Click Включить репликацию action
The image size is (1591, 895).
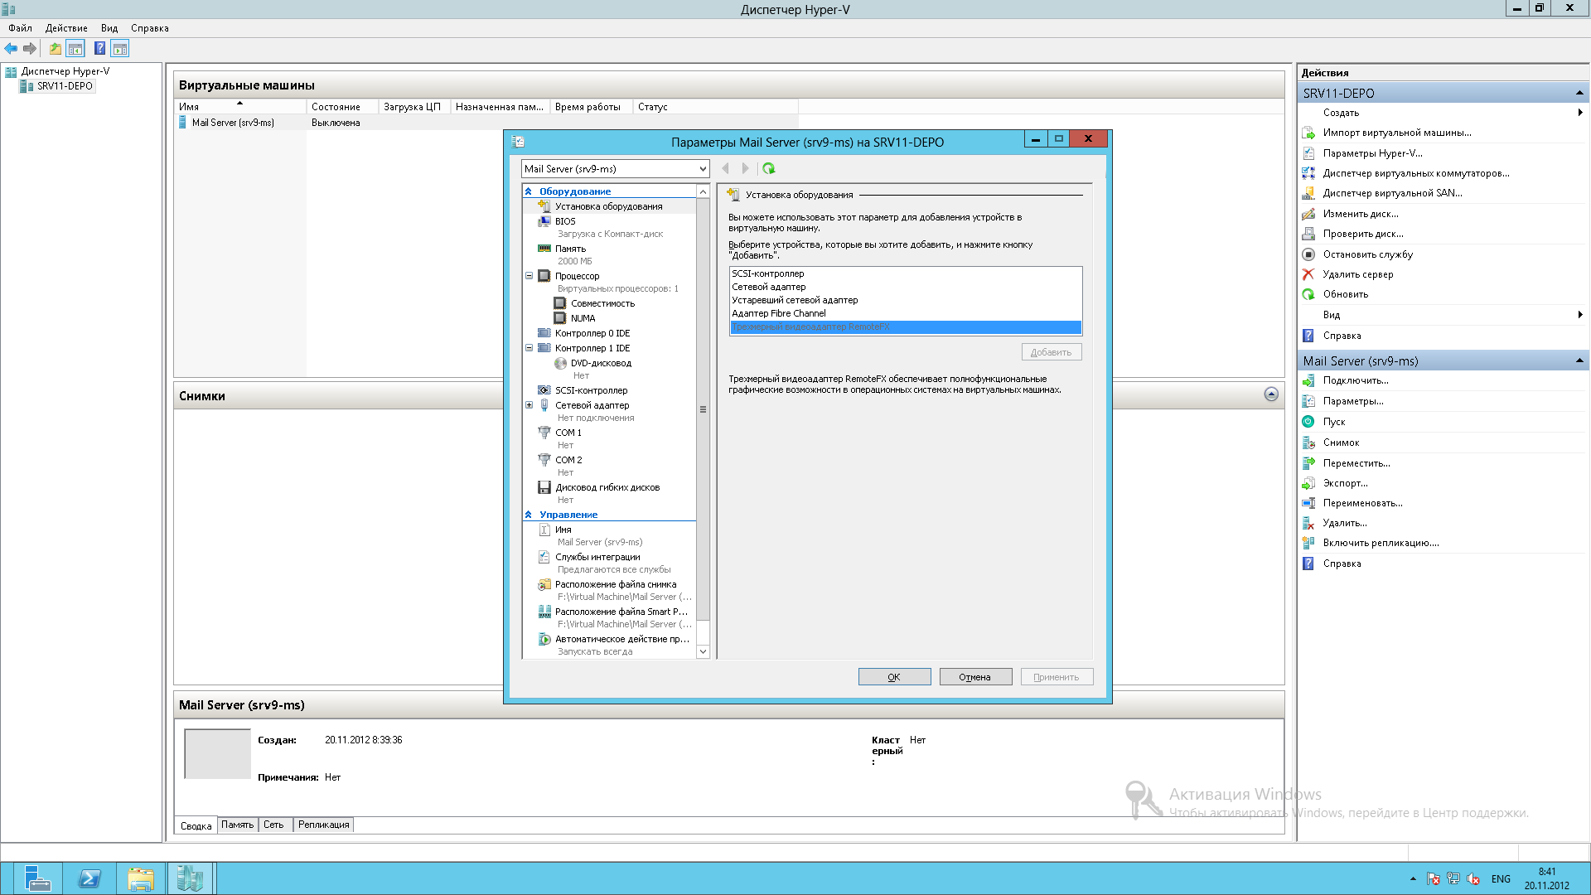click(x=1381, y=543)
